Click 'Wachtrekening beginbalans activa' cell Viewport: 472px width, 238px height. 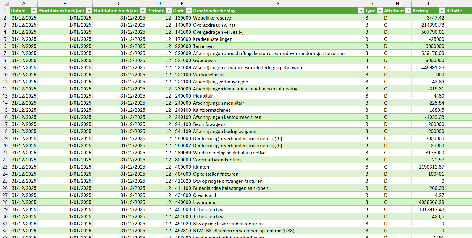pos(278,153)
